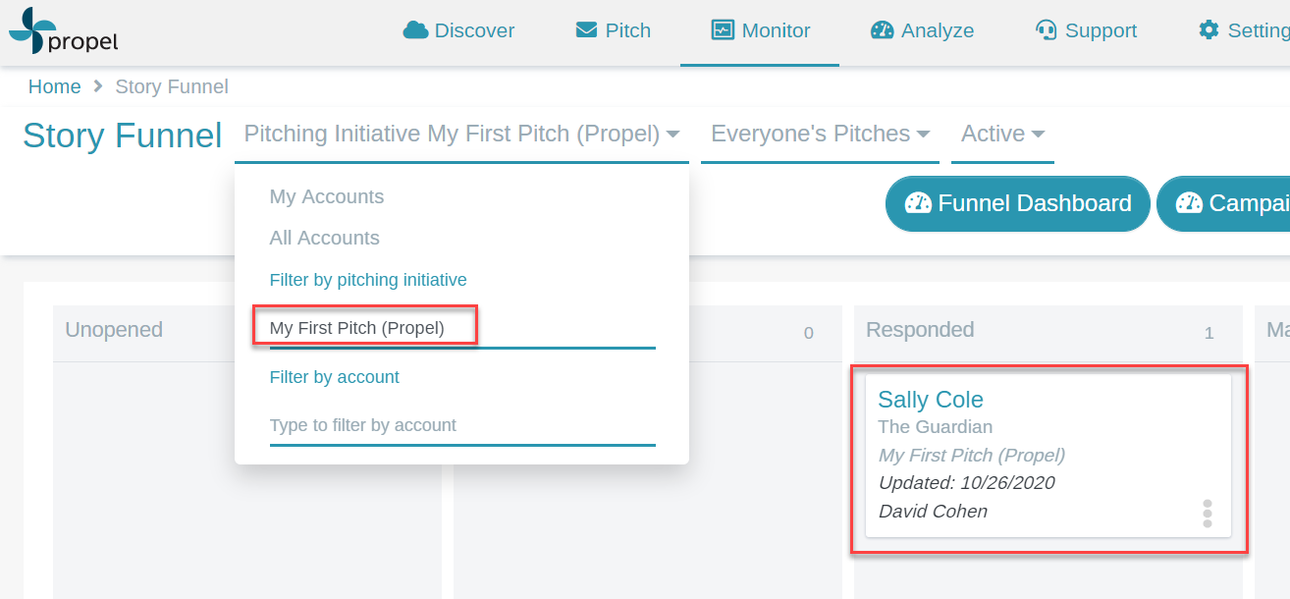
Task: Focus the Type to filter by account field
Action: pyautogui.click(x=462, y=426)
